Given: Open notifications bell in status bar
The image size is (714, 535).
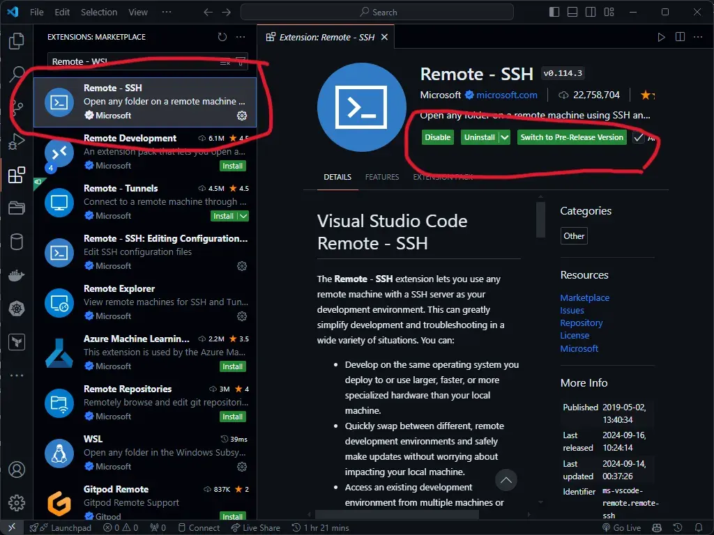Looking at the screenshot, I should click(699, 528).
